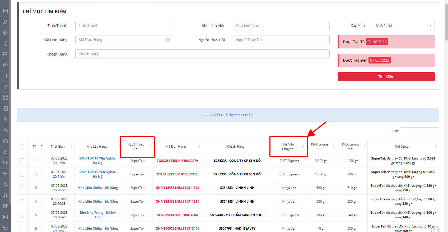This screenshot has width=448, height=232.
Task: Open Kho Nha Trang - Khánh Hòa link
Action: point(98,215)
